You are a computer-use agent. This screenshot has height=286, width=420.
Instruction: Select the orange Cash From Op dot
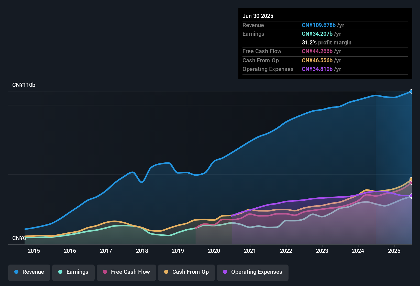(166, 272)
